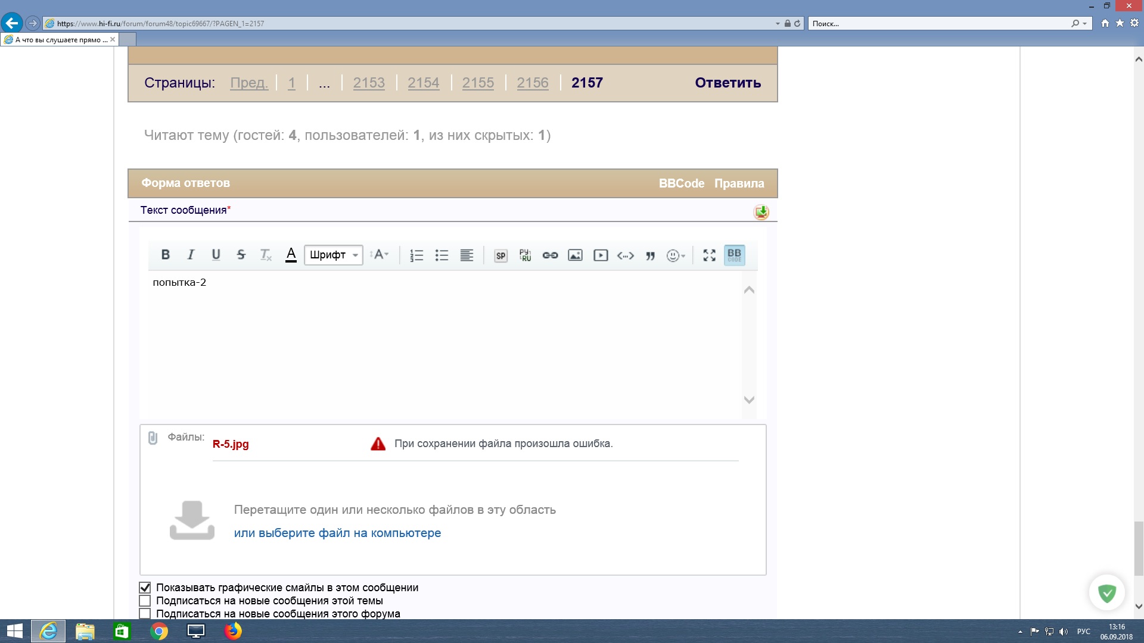
Task: Toggle bold formatting in editor
Action: coord(166,255)
